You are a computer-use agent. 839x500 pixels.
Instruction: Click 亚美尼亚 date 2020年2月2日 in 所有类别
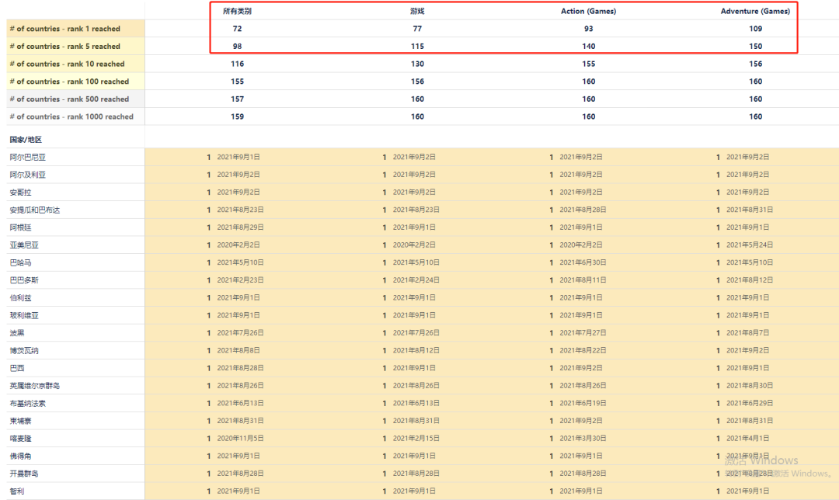click(238, 245)
